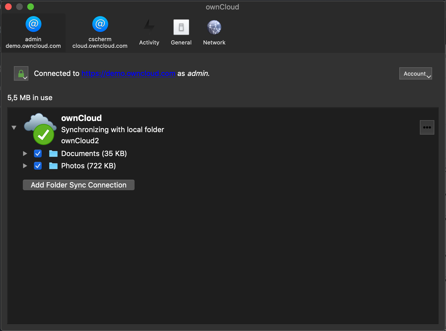Viewport: 446px width, 331px height.
Task: Click the Photos folder icon
Action: point(53,166)
